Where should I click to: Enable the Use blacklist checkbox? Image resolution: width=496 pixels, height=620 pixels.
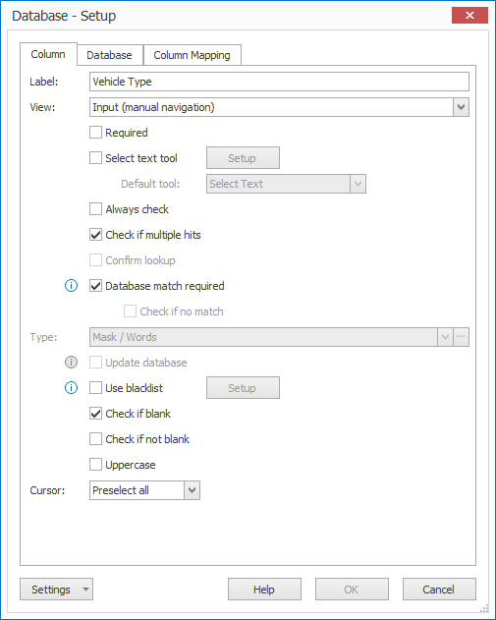[x=95, y=388]
